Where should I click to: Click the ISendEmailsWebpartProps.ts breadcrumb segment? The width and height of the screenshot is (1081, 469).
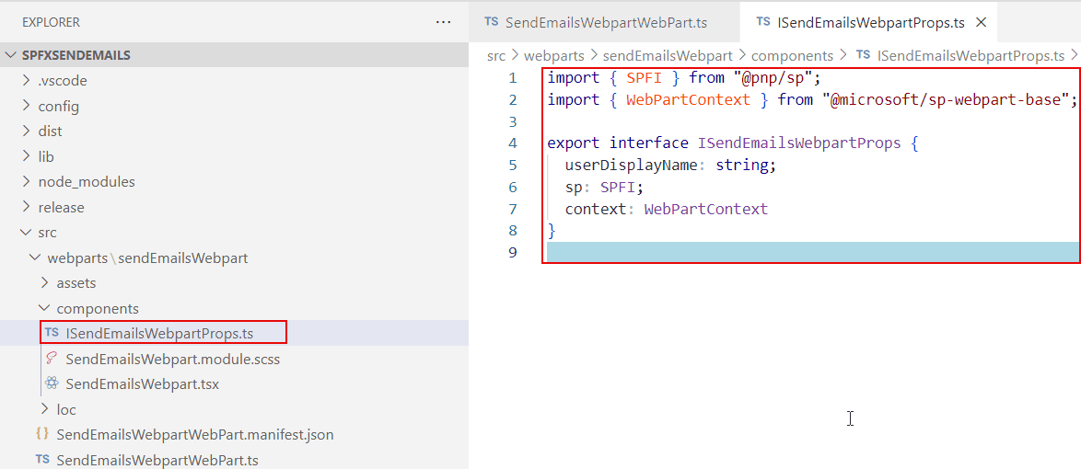click(x=971, y=55)
